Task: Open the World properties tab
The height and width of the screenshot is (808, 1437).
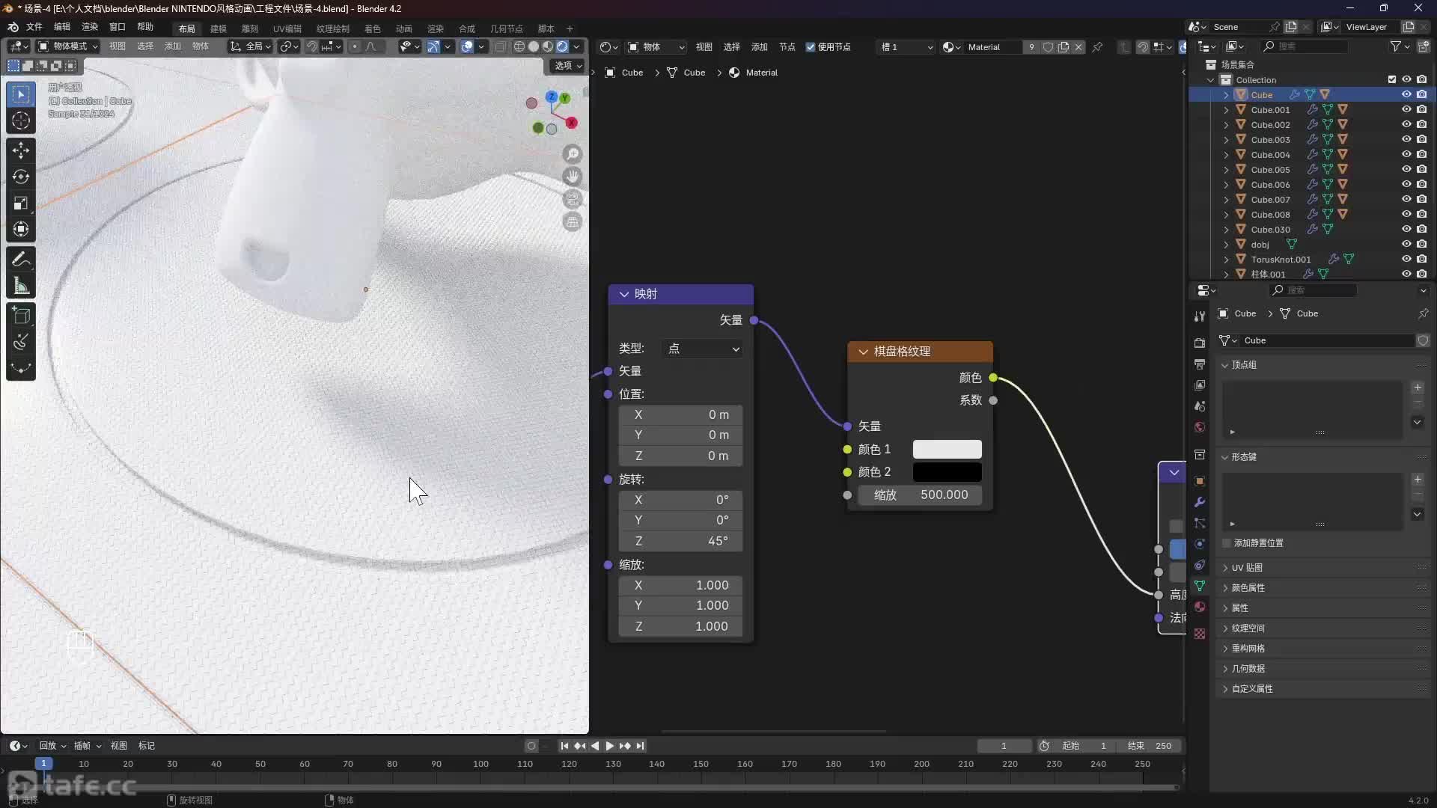Action: (1200, 427)
